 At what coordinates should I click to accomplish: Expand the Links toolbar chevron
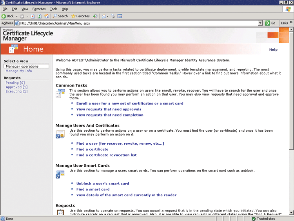pyautogui.click(x=291, y=22)
